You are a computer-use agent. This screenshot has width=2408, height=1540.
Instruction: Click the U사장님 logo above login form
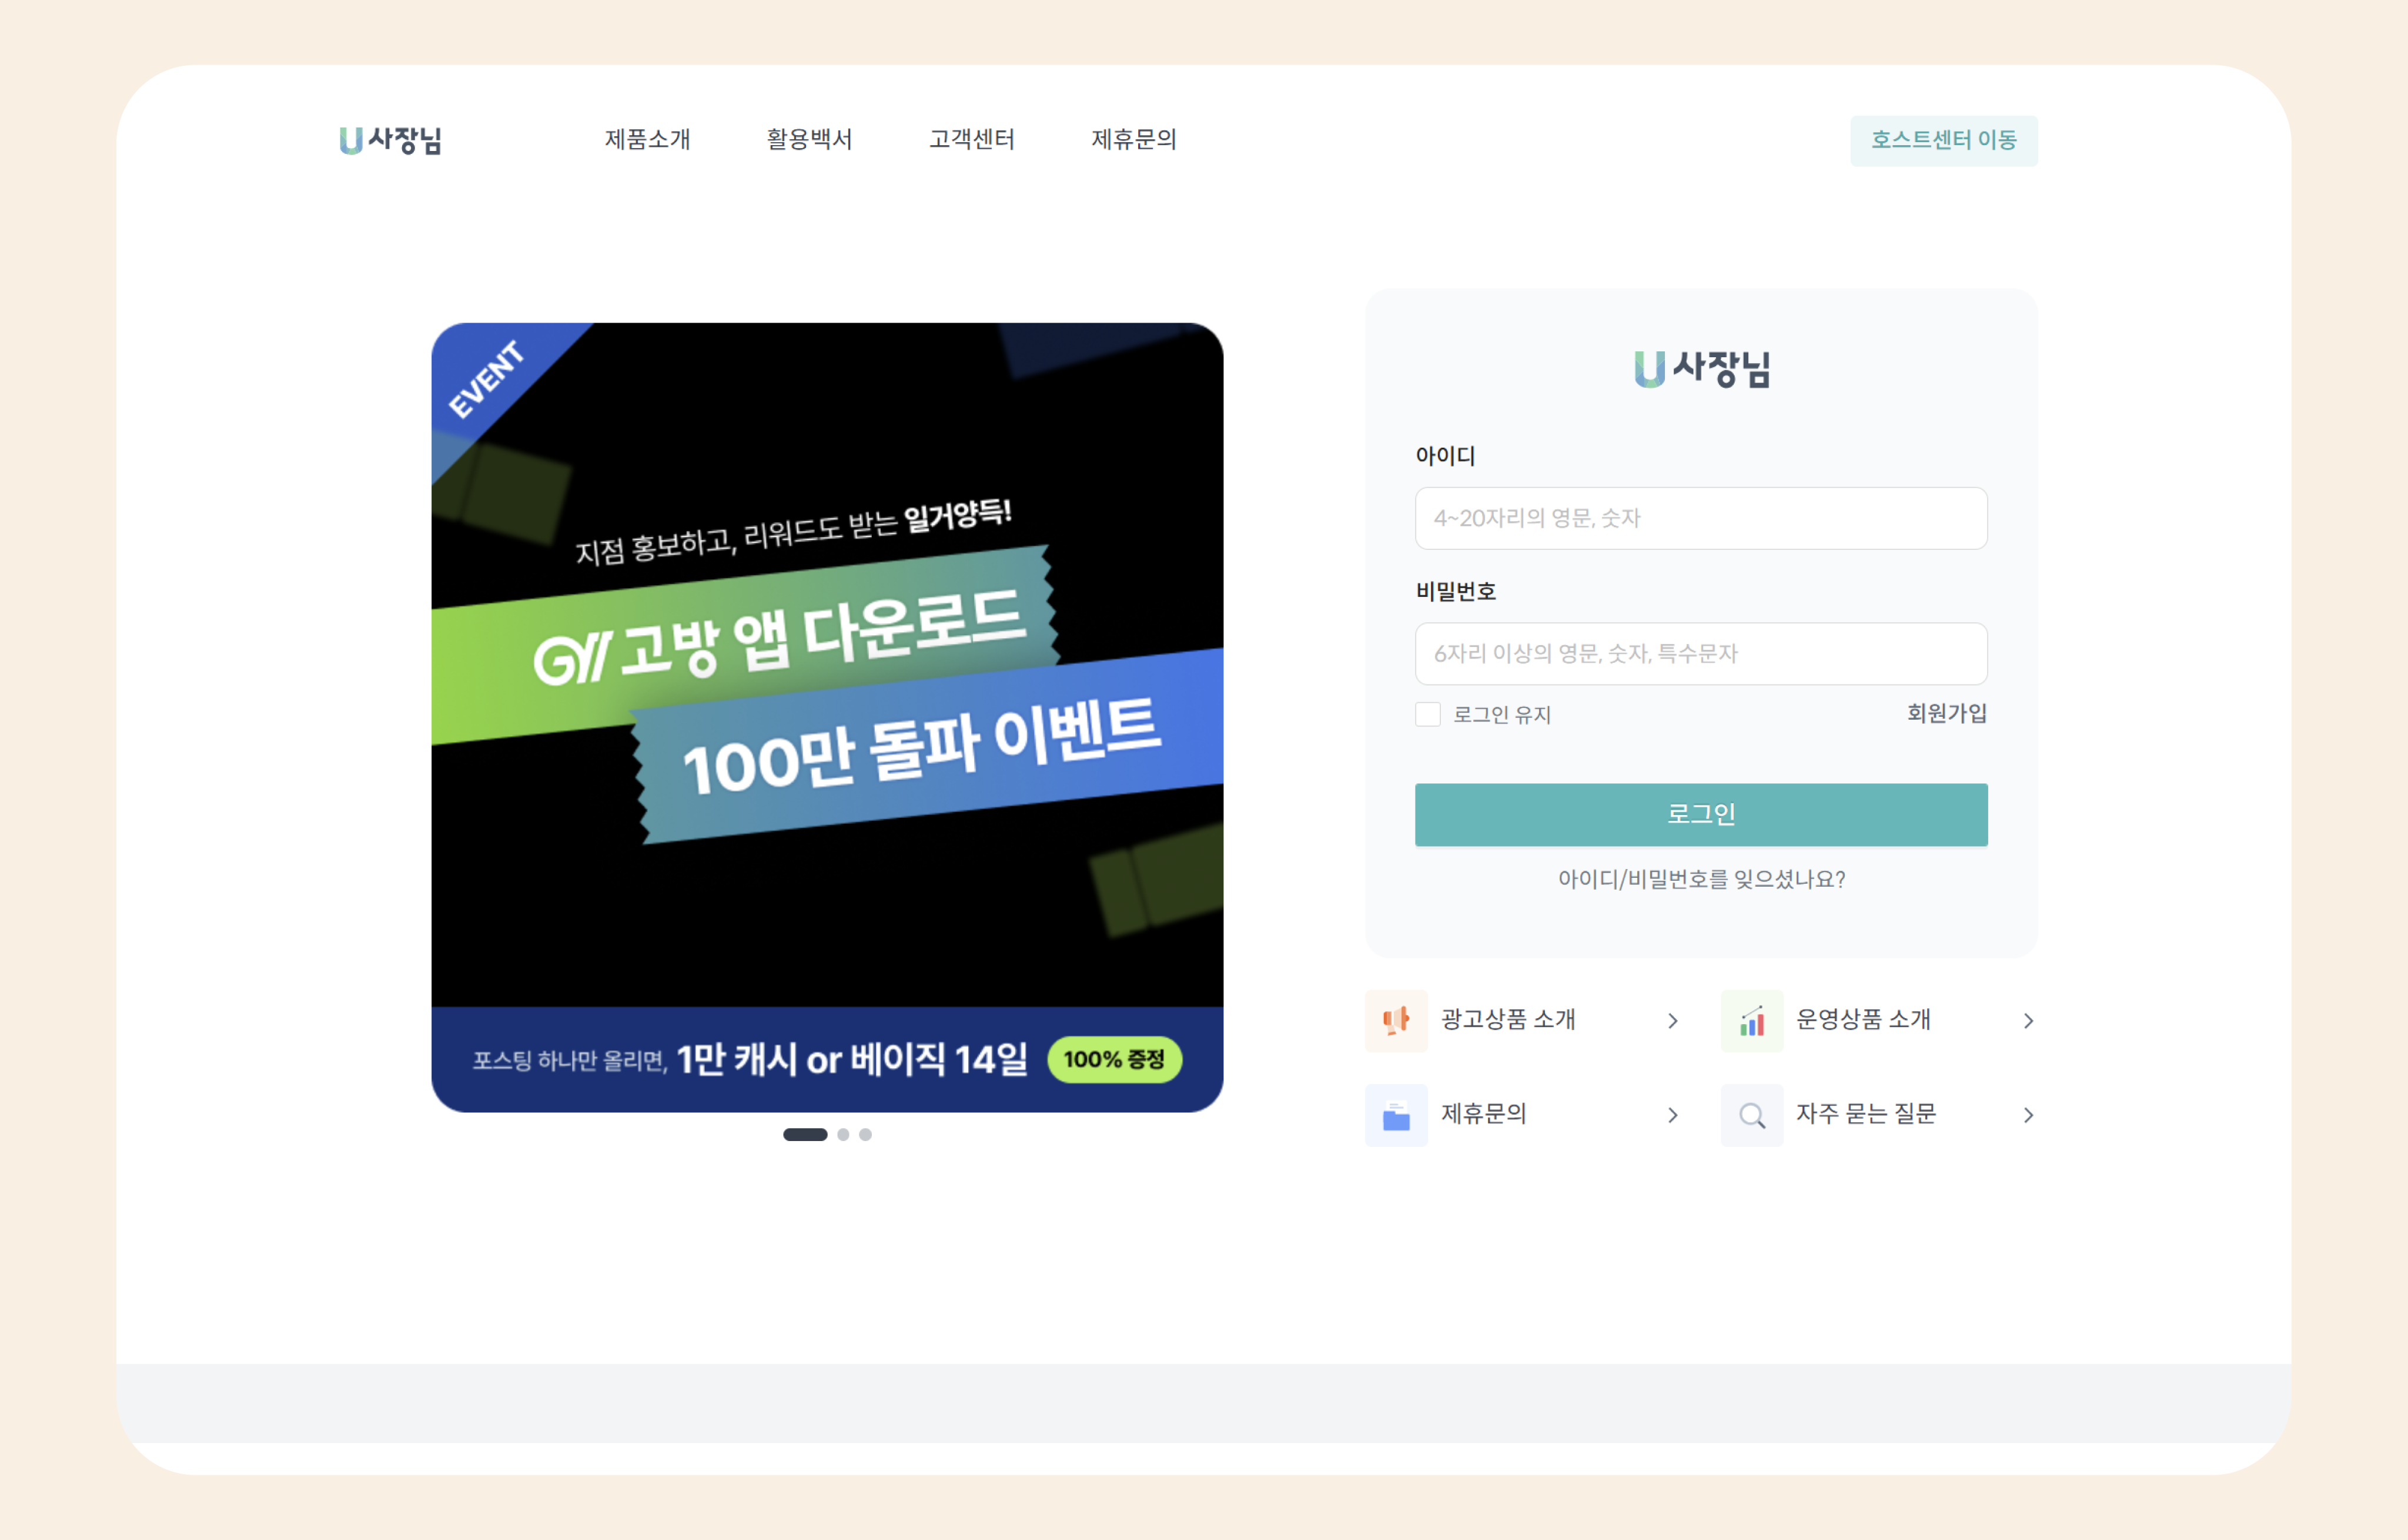(1702, 368)
